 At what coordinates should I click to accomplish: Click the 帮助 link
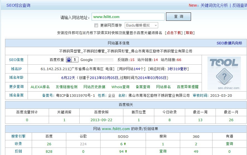(x=189, y=33)
